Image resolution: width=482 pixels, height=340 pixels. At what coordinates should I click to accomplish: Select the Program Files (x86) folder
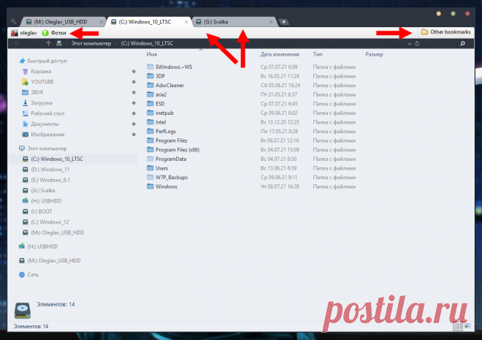173,150
